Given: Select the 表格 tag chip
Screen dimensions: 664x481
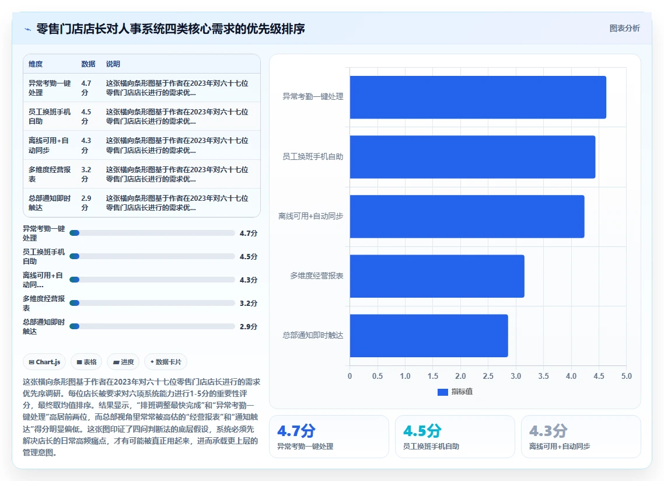Looking at the screenshot, I should click(x=87, y=362).
